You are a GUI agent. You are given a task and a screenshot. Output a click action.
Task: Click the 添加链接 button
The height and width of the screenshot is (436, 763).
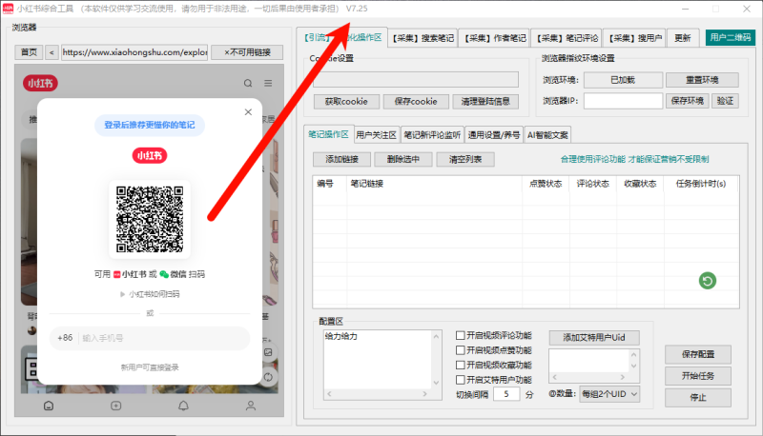[342, 159]
